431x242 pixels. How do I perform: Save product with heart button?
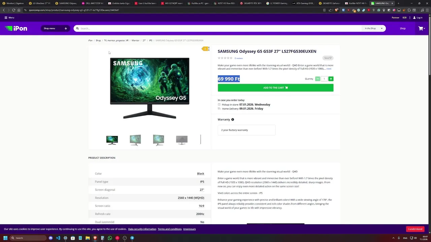pyautogui.click(x=328, y=58)
